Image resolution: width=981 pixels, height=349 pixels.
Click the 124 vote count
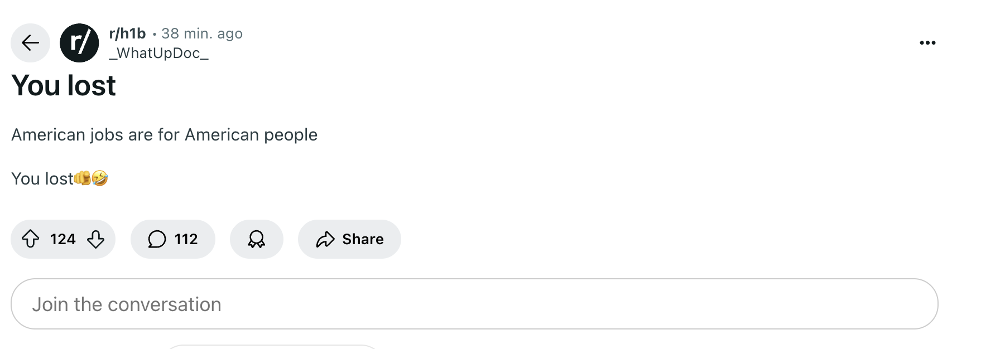point(62,239)
